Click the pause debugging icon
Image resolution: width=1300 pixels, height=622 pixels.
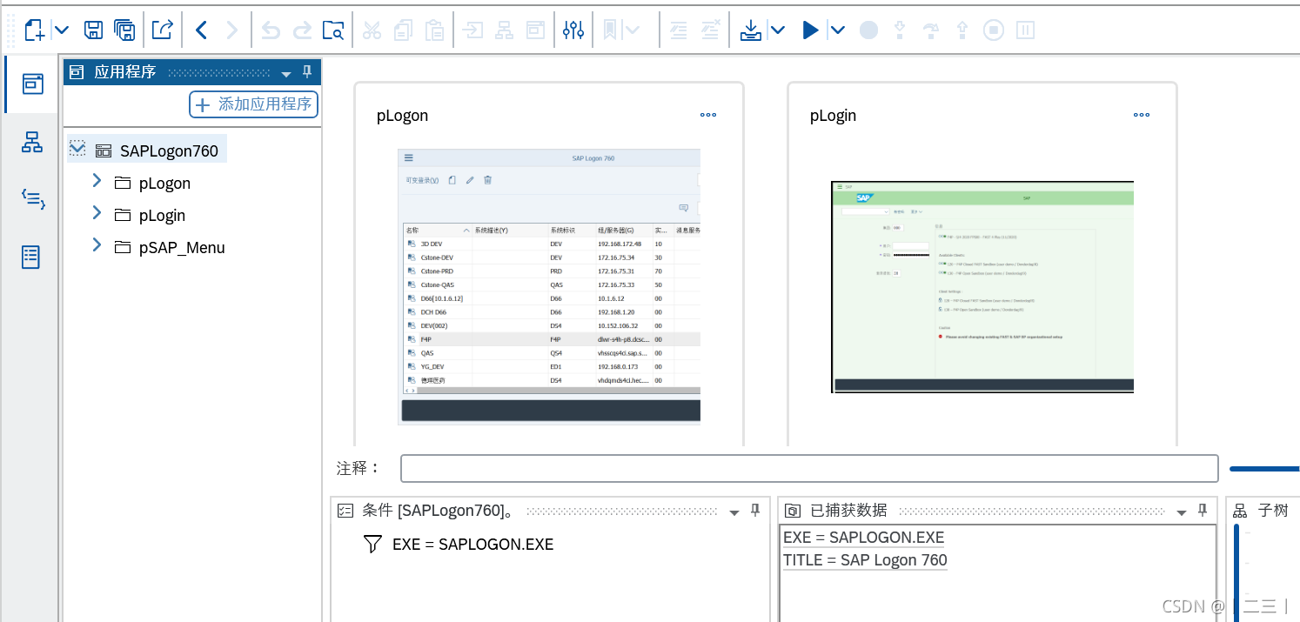(1025, 30)
